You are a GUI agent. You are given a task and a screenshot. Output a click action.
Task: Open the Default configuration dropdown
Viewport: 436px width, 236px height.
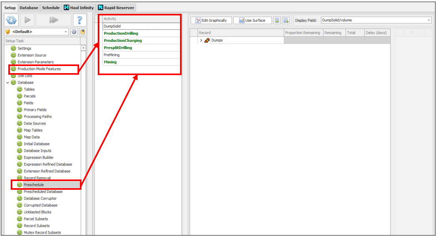point(66,32)
